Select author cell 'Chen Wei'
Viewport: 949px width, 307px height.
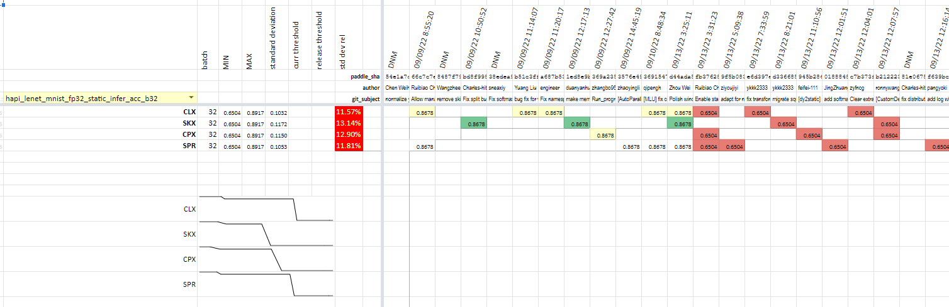point(396,88)
